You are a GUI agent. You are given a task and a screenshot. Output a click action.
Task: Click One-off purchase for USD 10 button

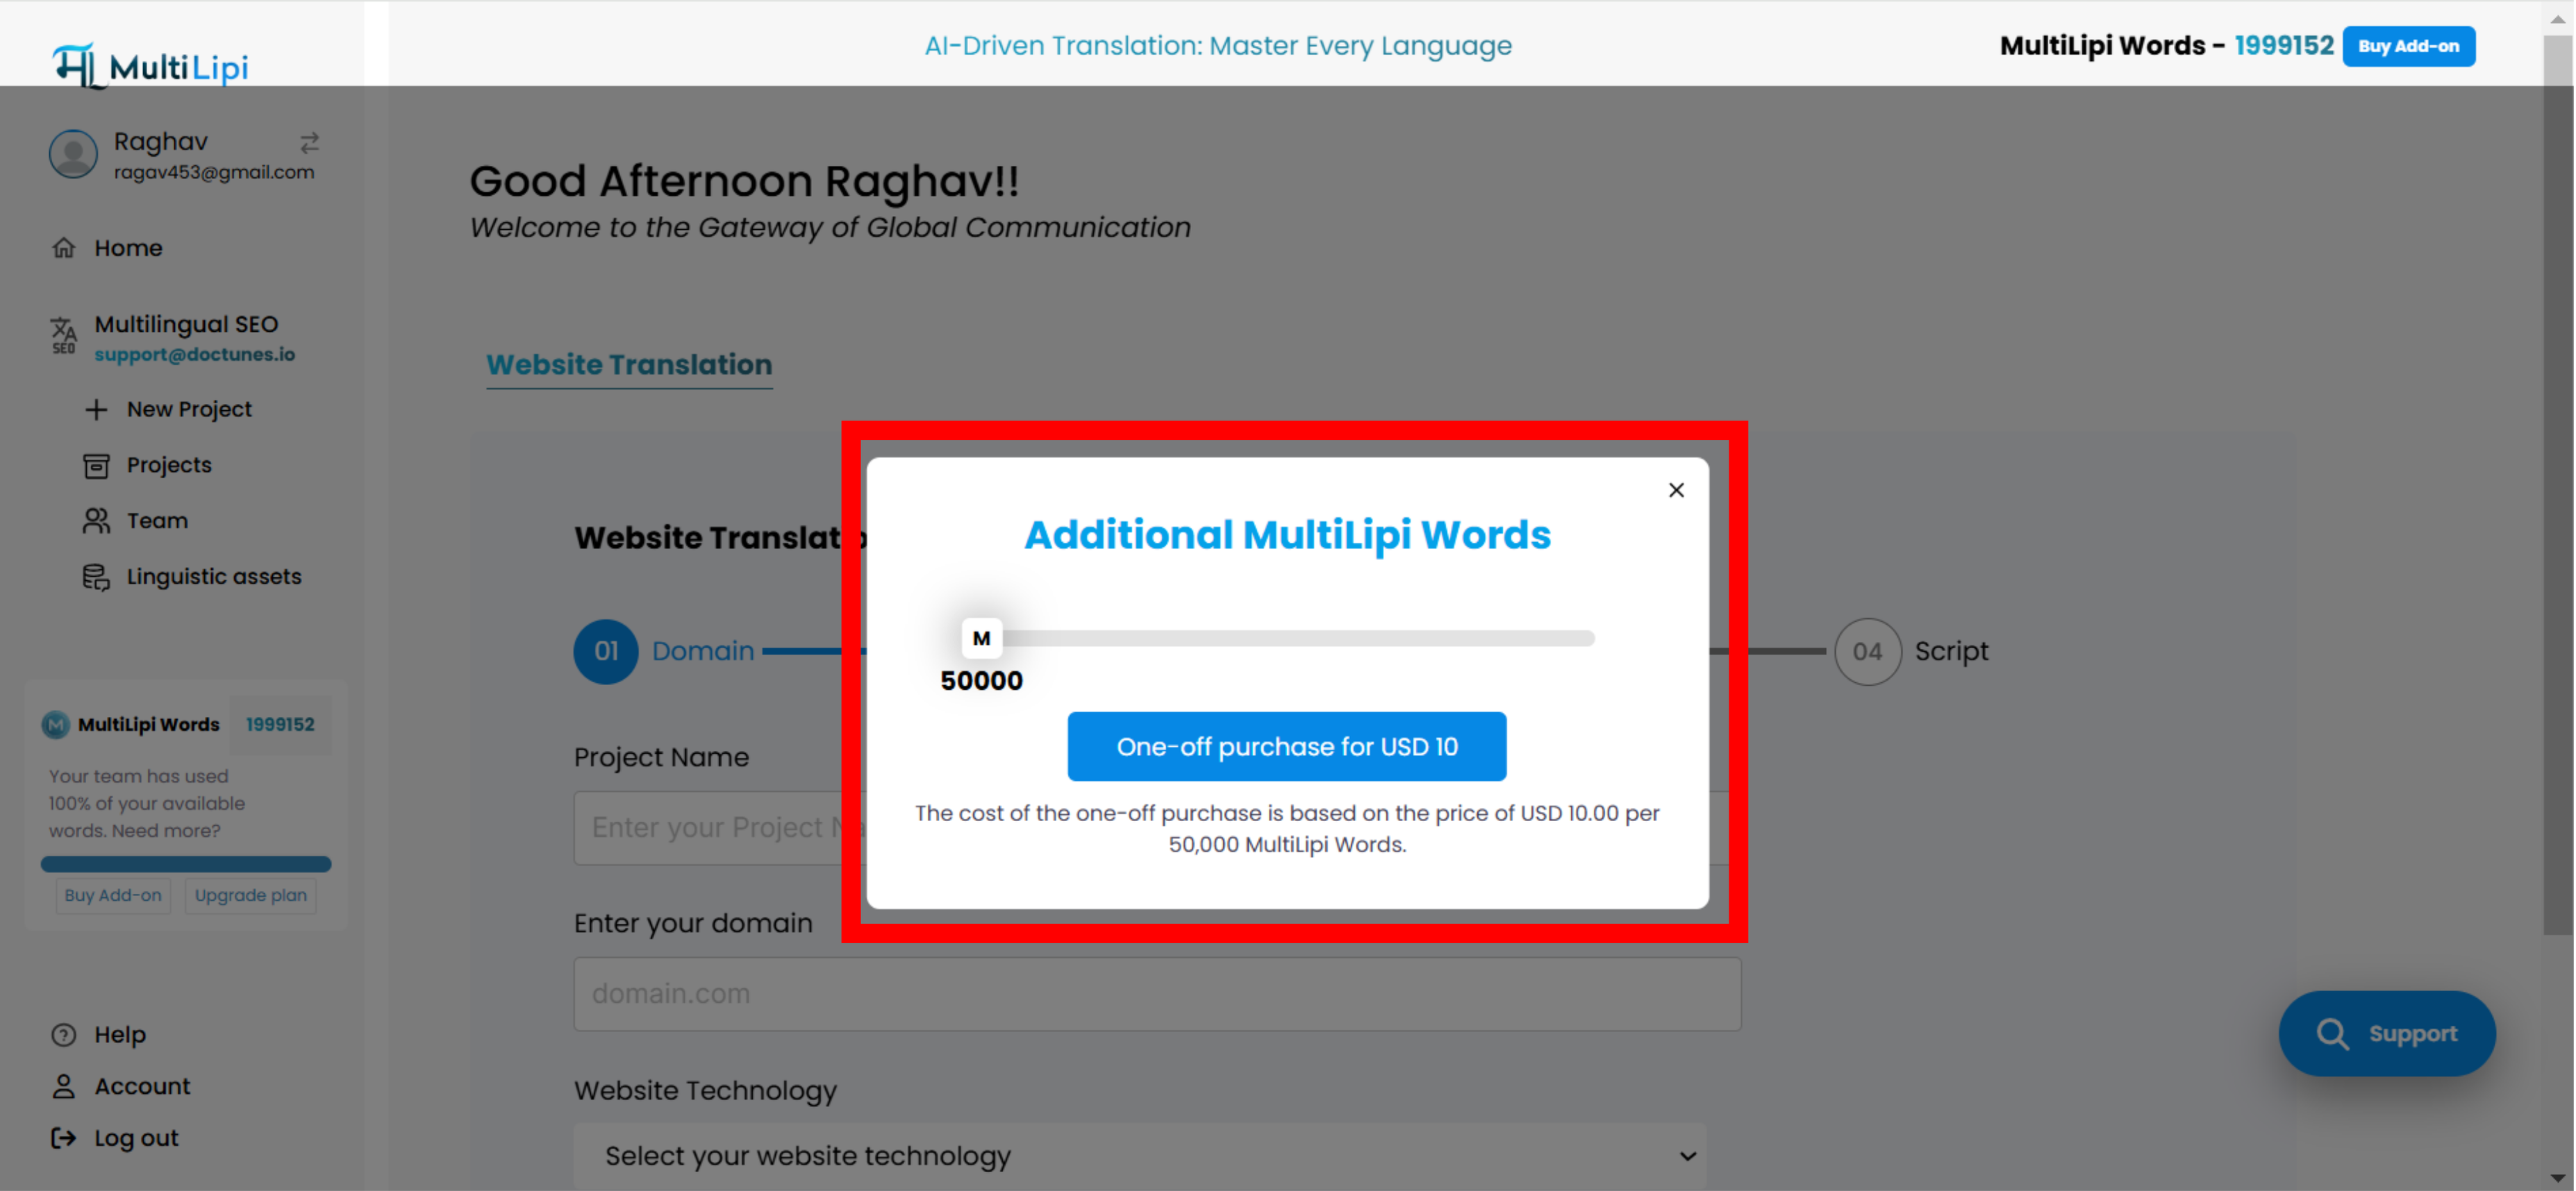point(1286,745)
